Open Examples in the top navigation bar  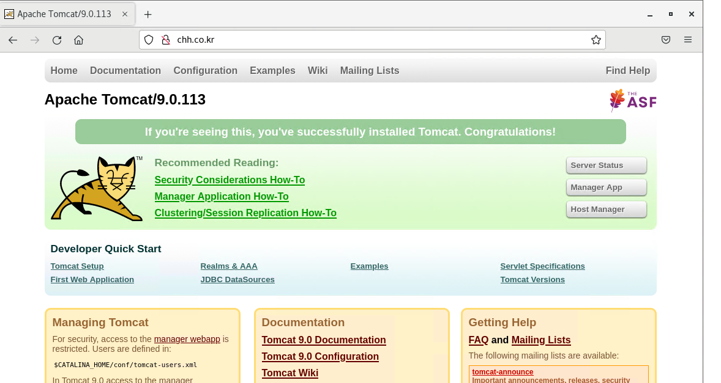click(273, 71)
